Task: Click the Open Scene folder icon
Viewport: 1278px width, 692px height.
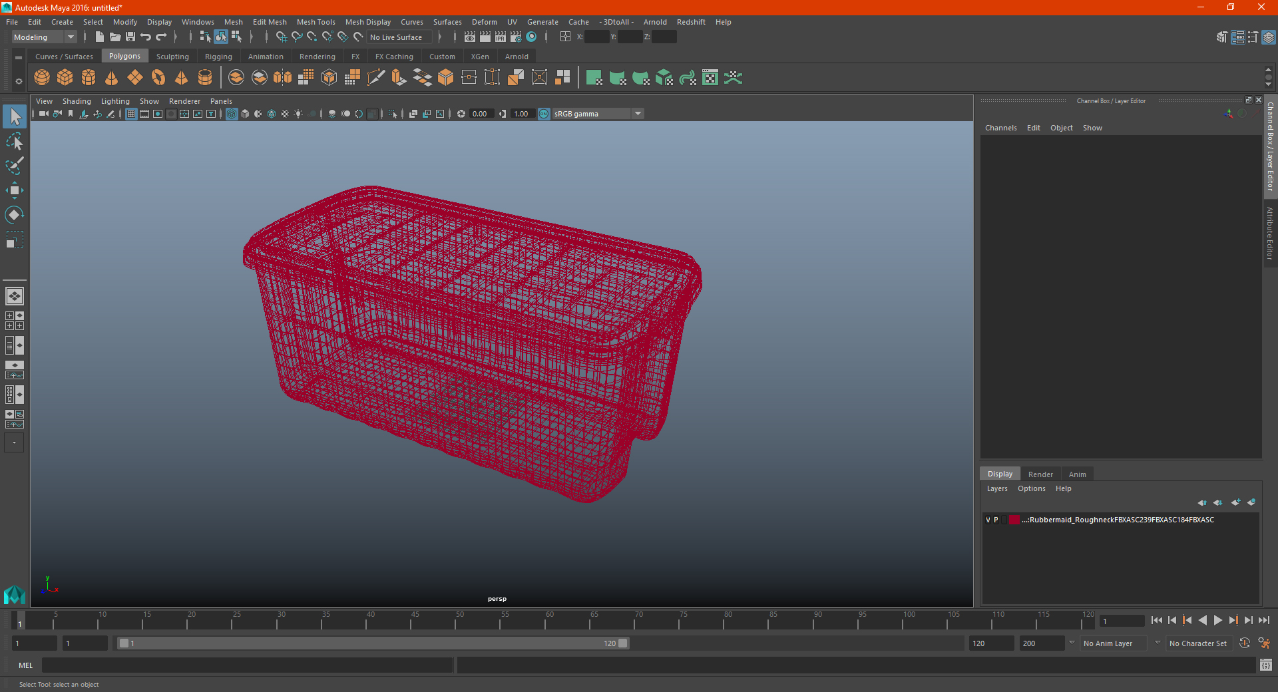Action: (x=114, y=37)
